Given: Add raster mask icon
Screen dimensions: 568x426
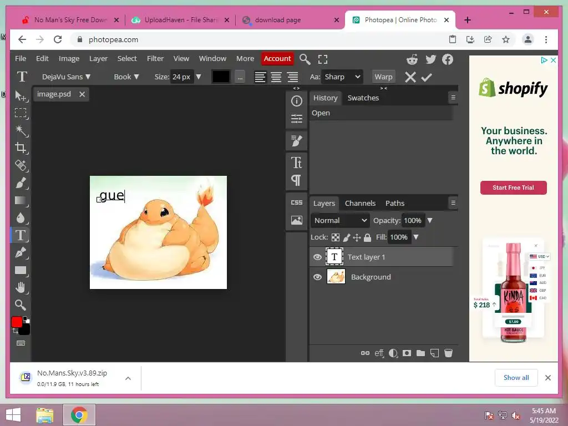Looking at the screenshot, I should (x=407, y=353).
